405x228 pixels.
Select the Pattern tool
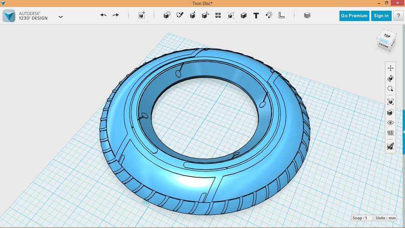tap(218, 15)
